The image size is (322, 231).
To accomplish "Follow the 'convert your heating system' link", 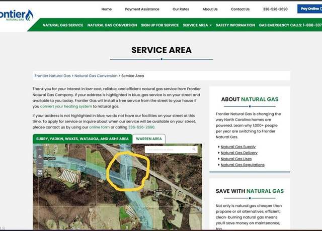I will point(66,106).
